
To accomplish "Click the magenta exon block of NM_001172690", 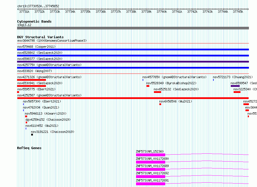I will tap(150, 162).
